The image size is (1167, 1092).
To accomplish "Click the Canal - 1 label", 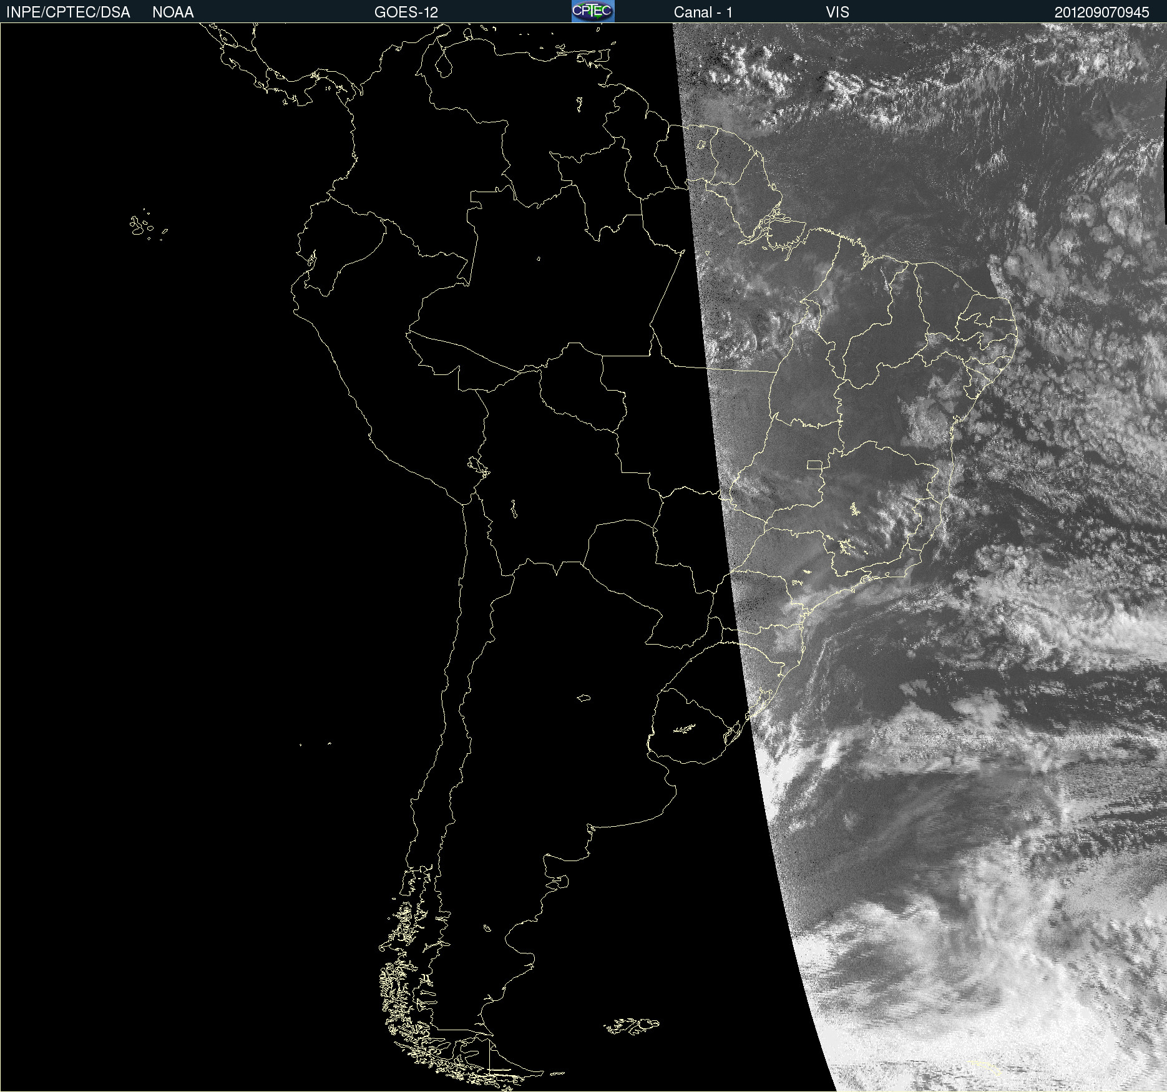I will 703,12.
